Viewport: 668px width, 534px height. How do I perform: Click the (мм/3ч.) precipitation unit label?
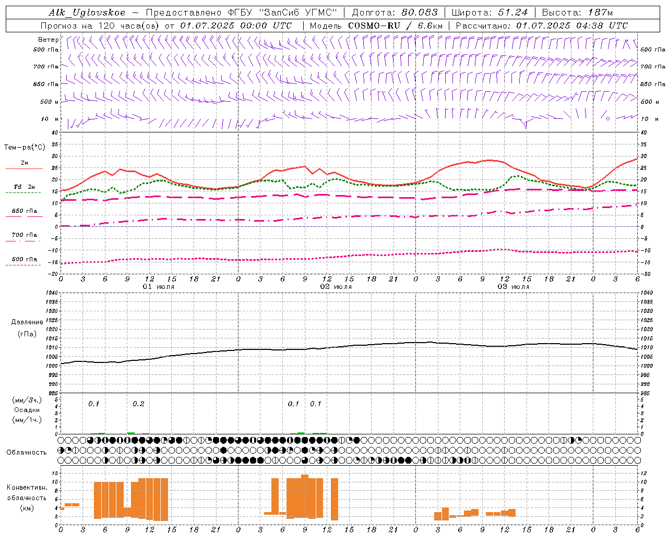(x=27, y=400)
